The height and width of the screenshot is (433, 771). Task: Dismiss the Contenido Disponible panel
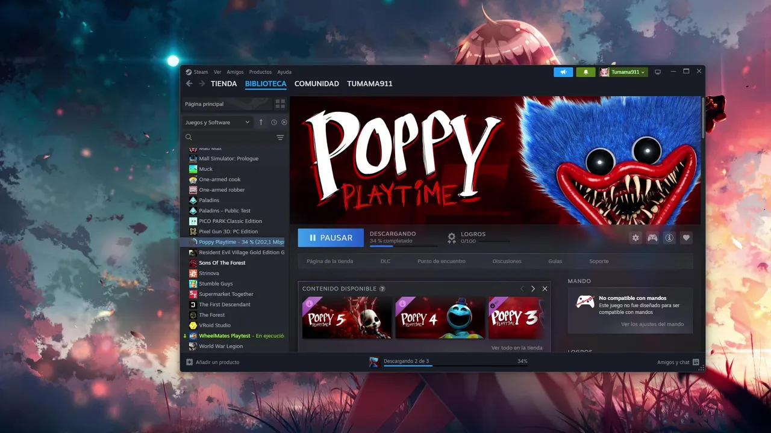pos(545,289)
